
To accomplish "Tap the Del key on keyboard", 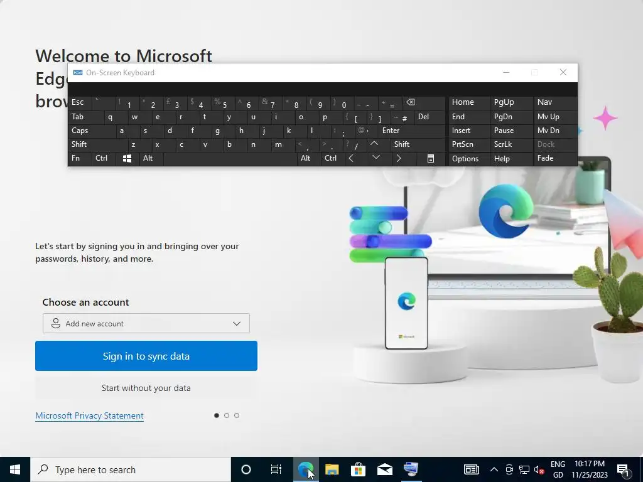I will [x=430, y=117].
